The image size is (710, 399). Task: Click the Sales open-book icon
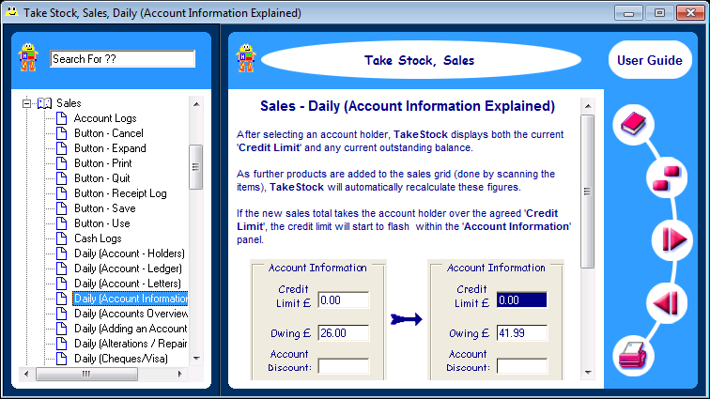(x=44, y=103)
